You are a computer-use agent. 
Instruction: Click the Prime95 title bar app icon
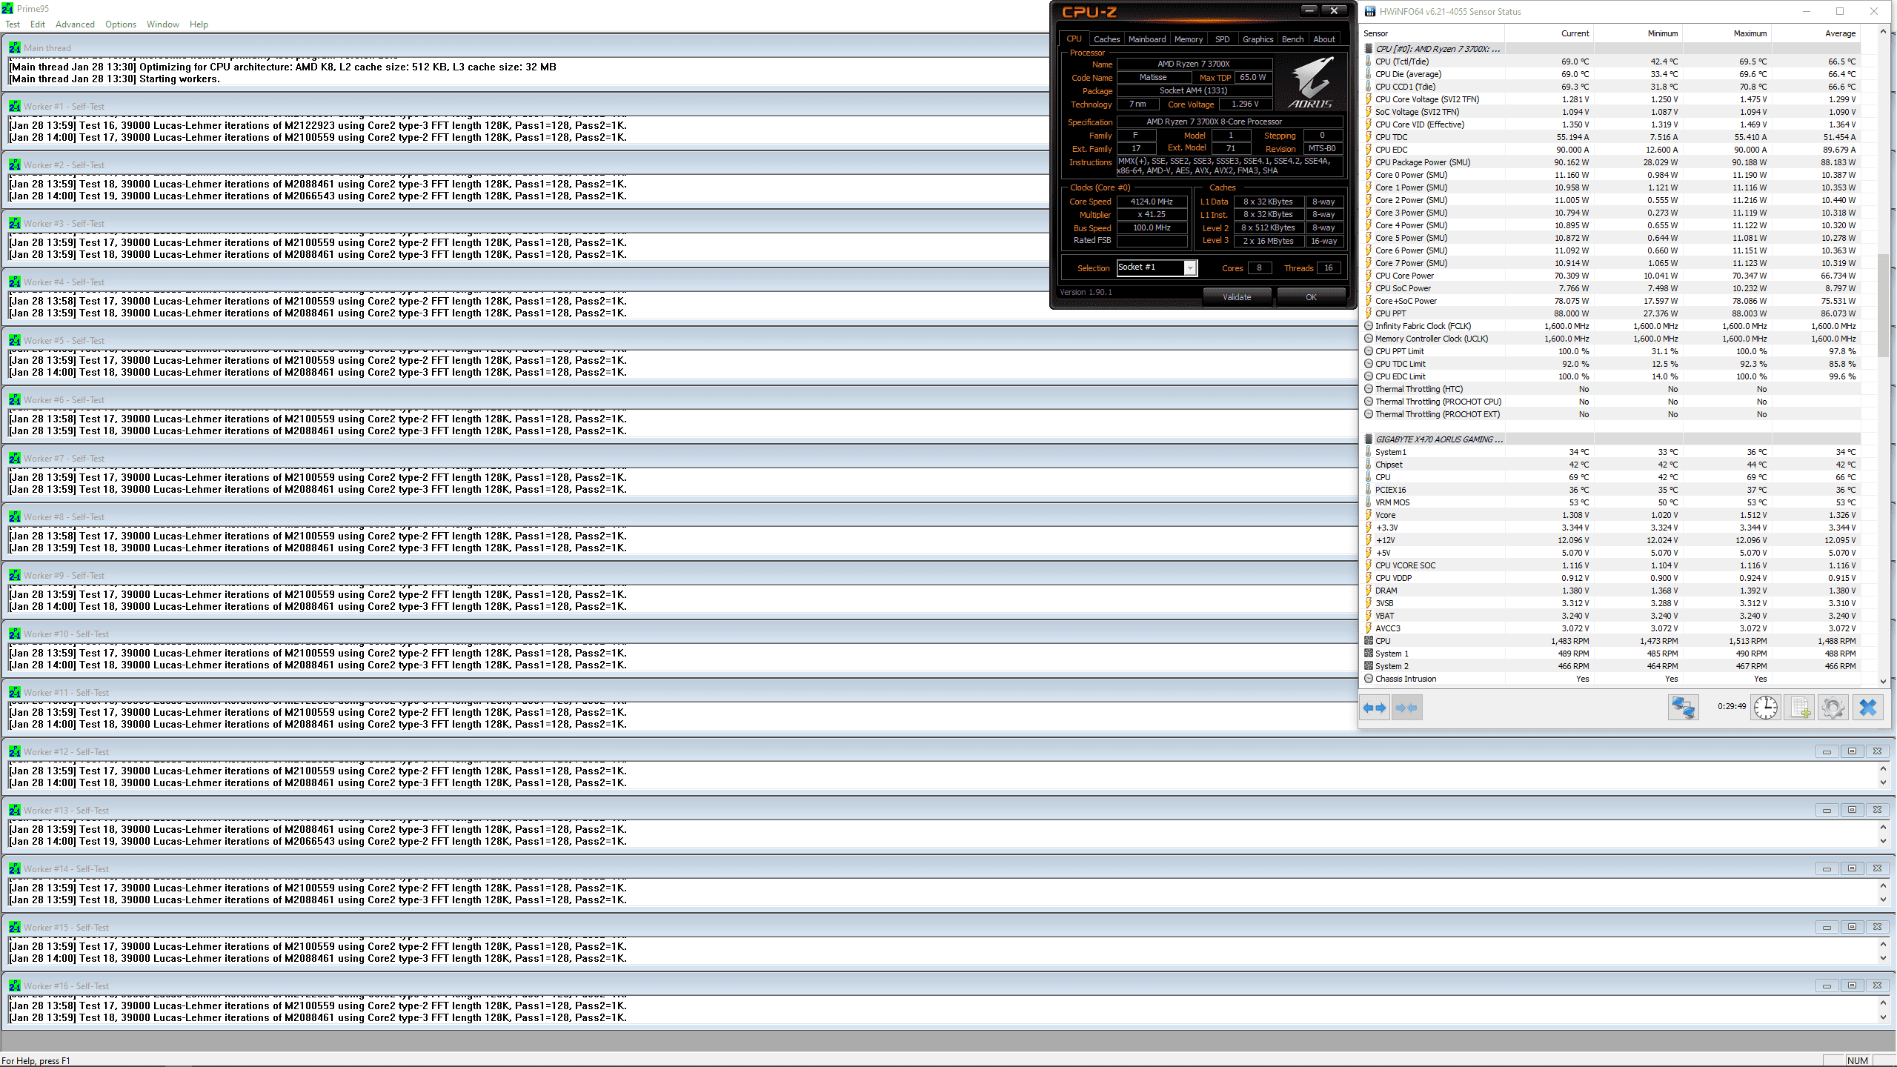point(7,8)
